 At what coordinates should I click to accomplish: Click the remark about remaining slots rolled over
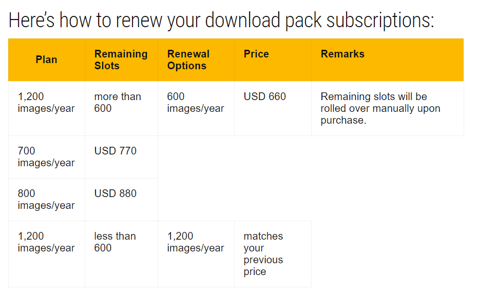(x=380, y=108)
